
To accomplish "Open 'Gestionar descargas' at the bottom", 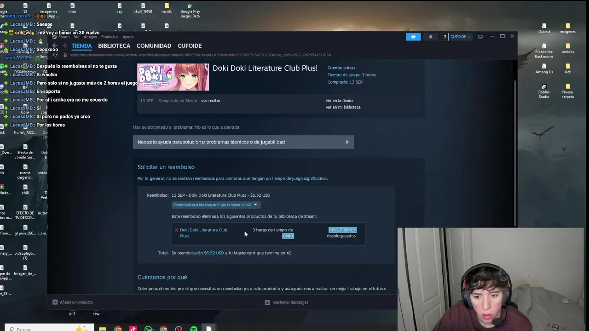I will 286,302.
